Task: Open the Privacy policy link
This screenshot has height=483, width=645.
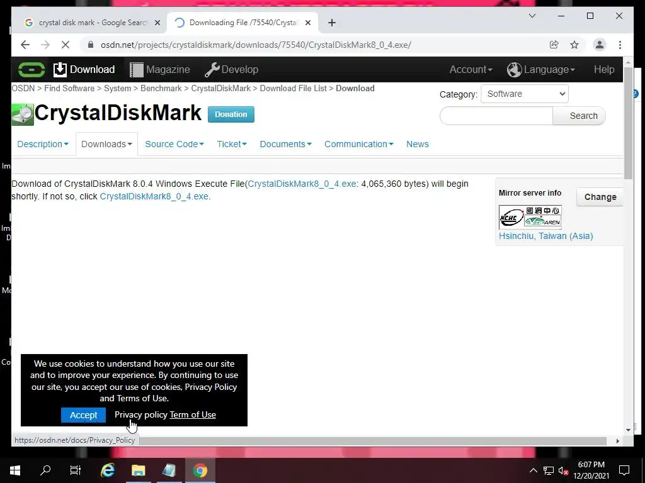Action: pyautogui.click(x=140, y=415)
